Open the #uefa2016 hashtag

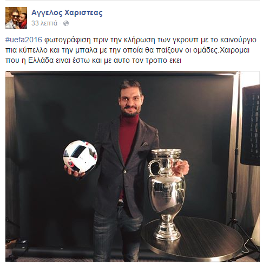point(24,40)
